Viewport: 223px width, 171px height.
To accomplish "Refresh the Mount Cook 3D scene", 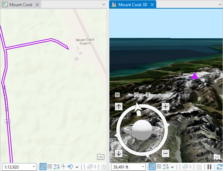I will [x=220, y=167].
